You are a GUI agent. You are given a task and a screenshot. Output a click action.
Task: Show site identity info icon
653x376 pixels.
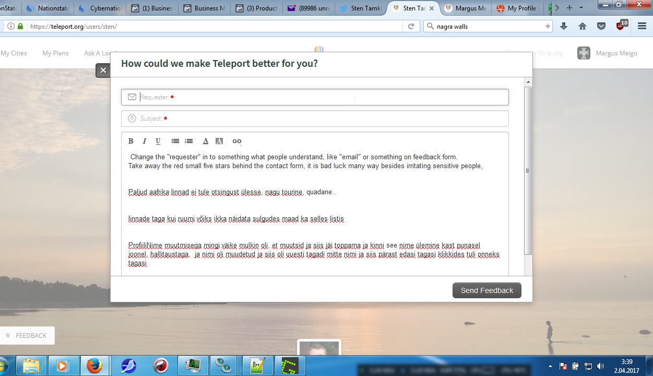[x=11, y=26]
